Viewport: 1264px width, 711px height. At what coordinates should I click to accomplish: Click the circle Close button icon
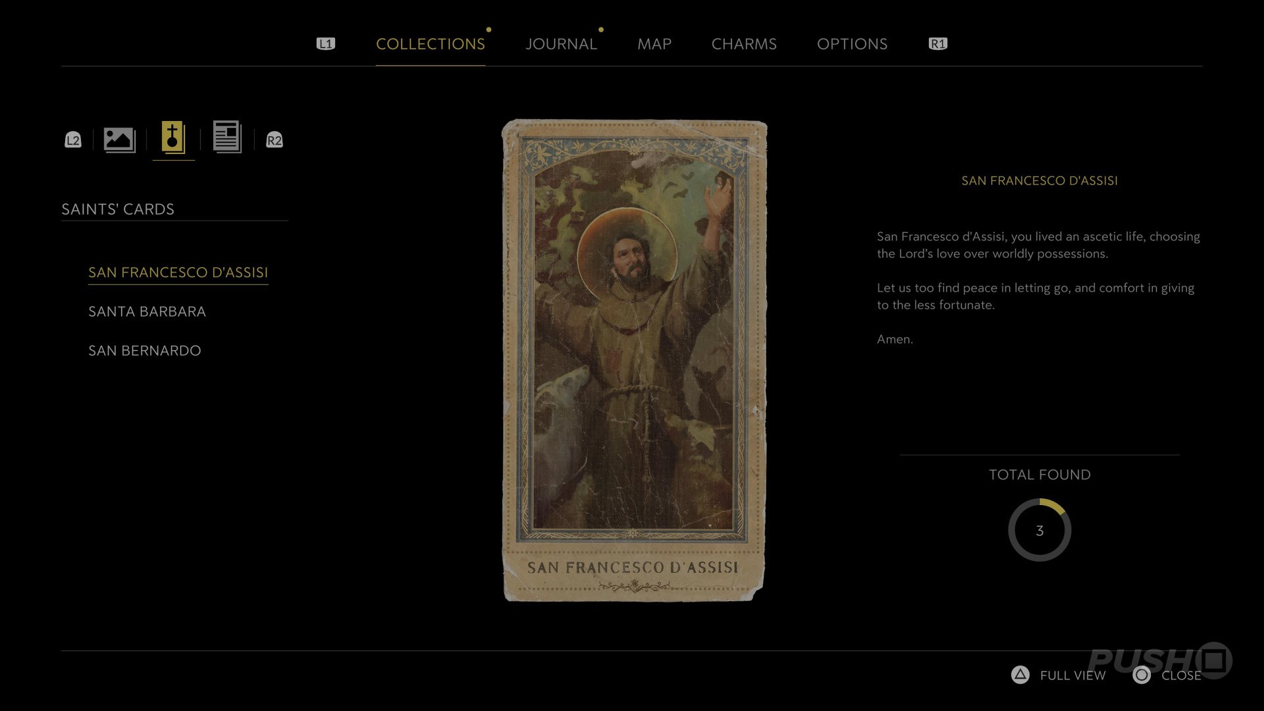1142,675
